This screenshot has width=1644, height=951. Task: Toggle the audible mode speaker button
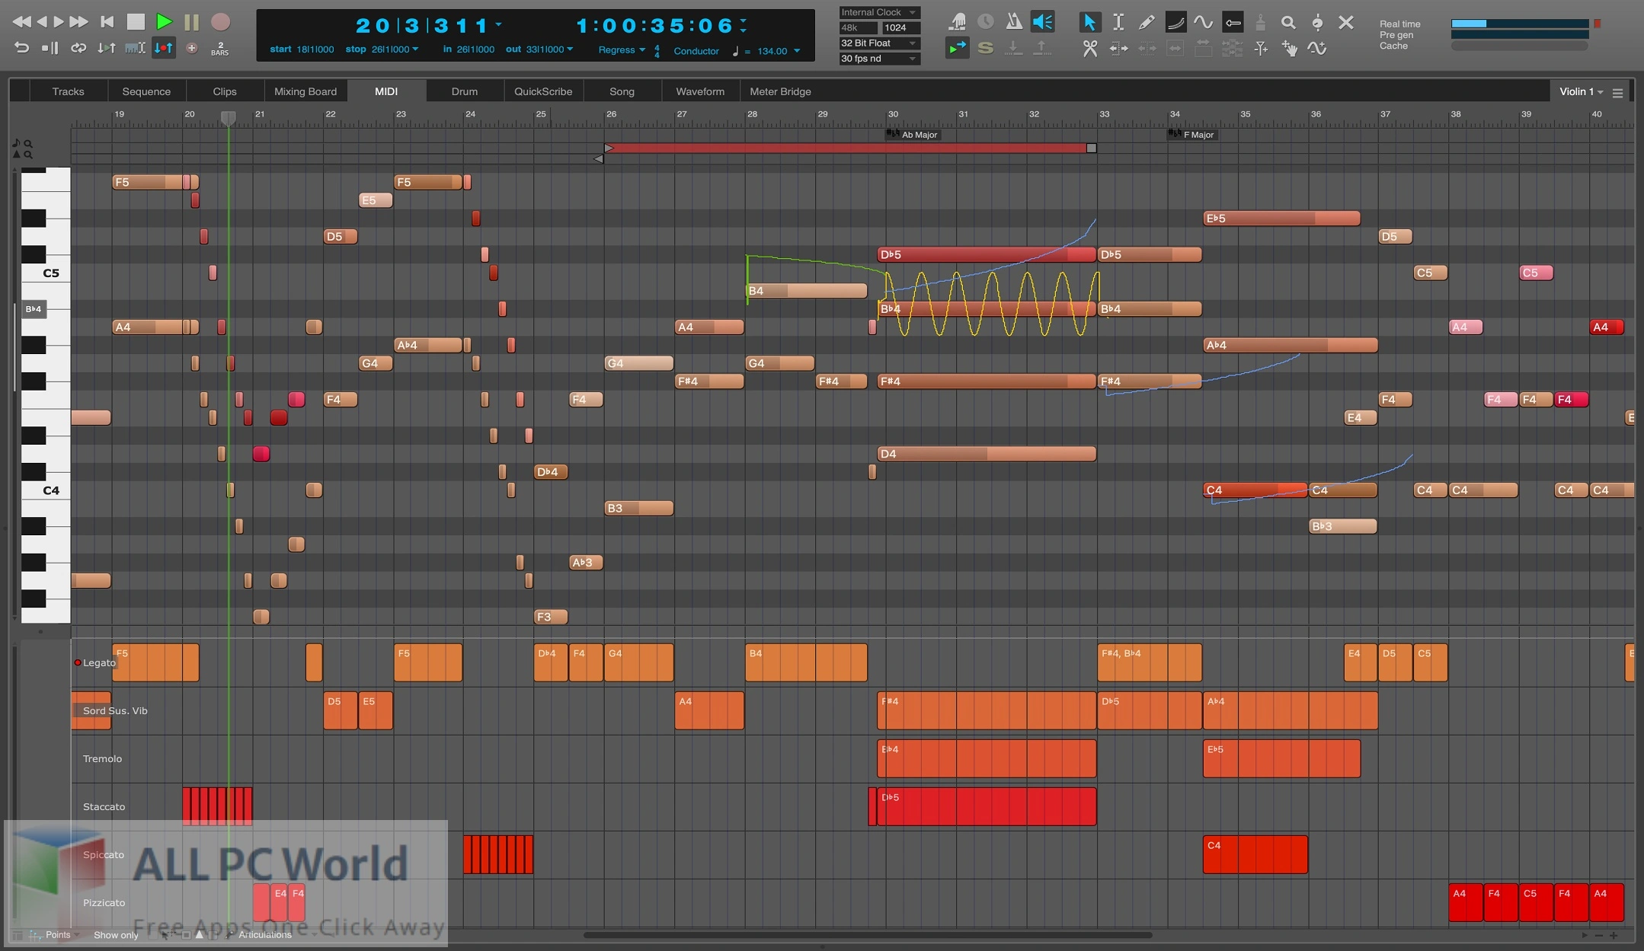(1042, 22)
